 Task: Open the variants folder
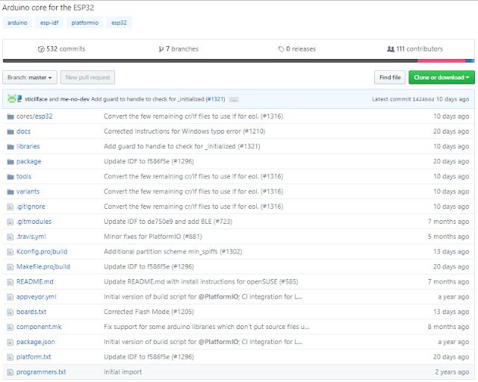pyautogui.click(x=28, y=192)
